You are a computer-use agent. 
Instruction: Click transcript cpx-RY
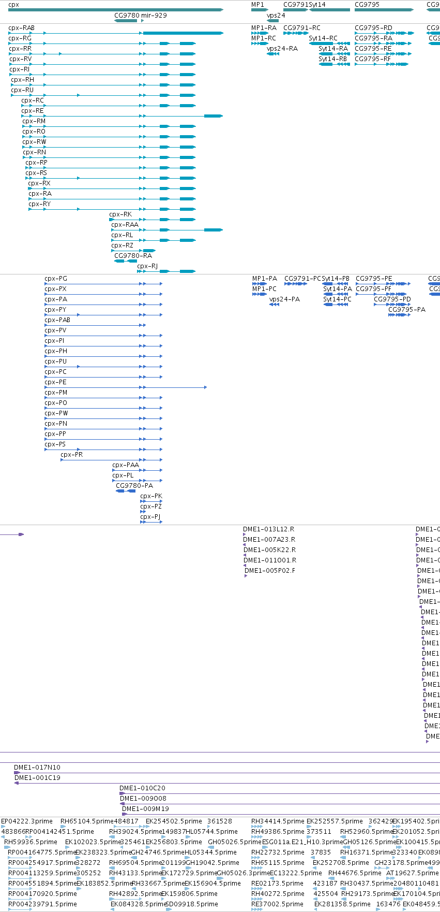[x=40, y=204]
